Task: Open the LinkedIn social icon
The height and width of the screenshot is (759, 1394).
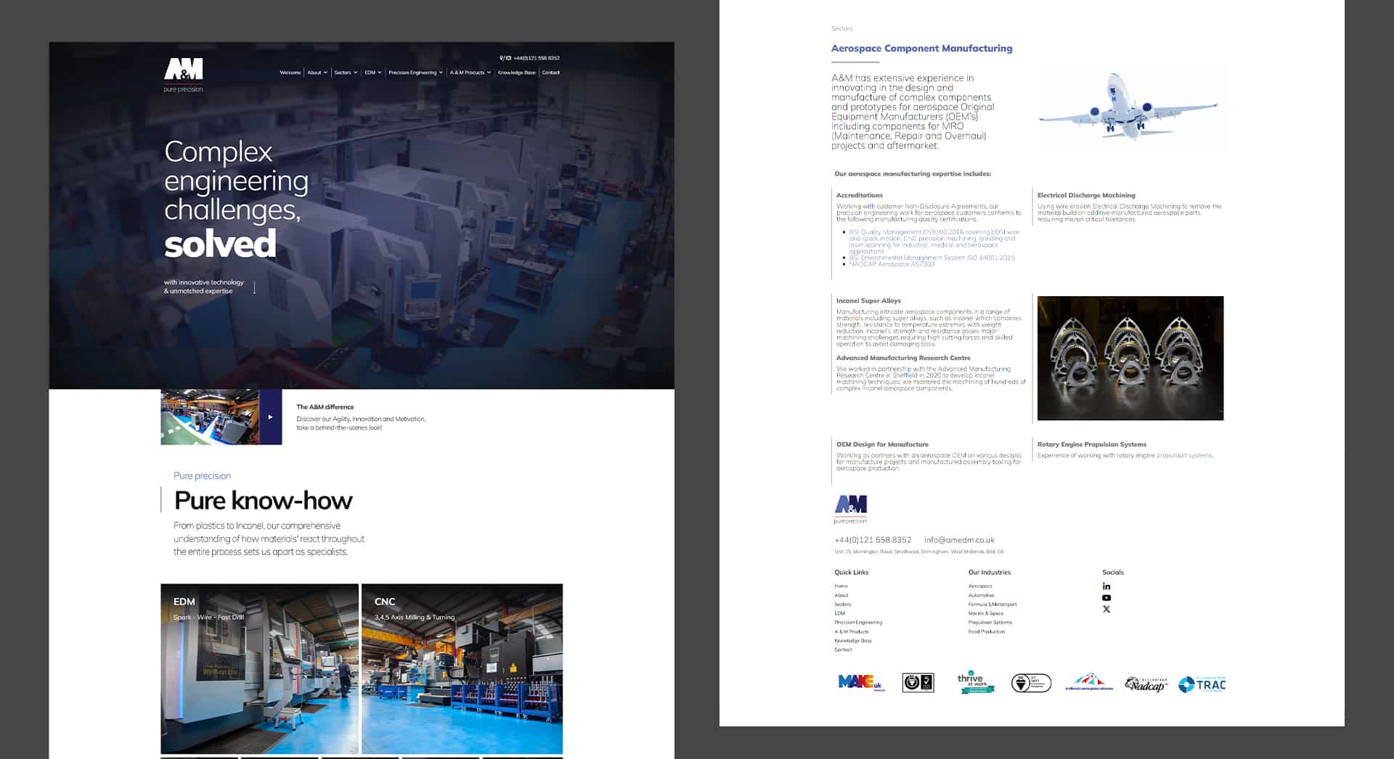Action: point(1106,586)
